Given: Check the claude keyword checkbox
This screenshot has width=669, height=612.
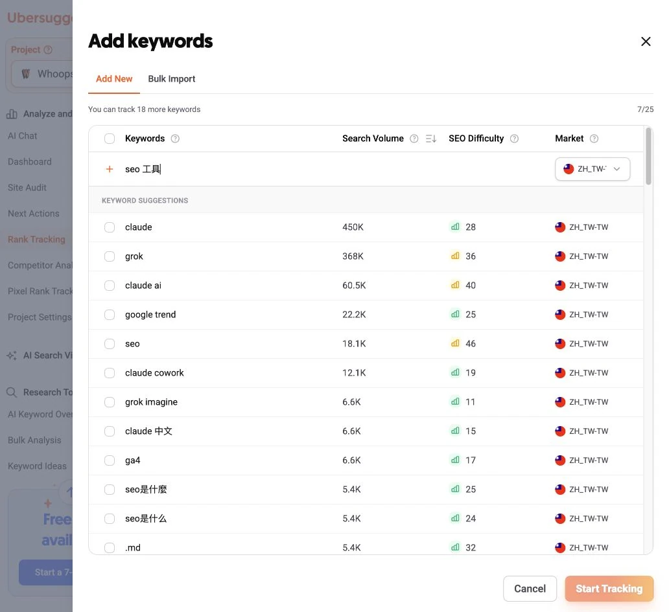Looking at the screenshot, I should [110, 227].
